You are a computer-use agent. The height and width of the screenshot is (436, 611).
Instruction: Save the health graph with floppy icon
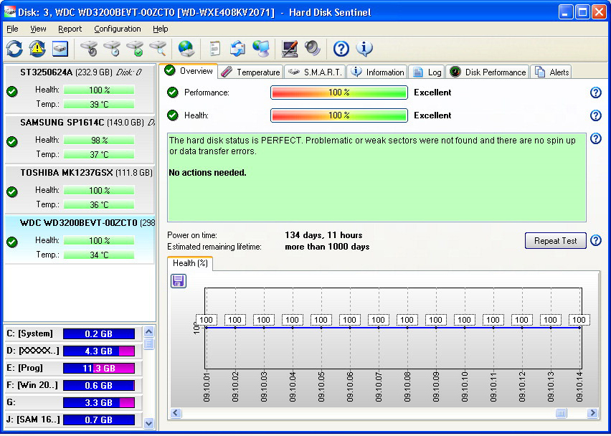pyautogui.click(x=179, y=281)
